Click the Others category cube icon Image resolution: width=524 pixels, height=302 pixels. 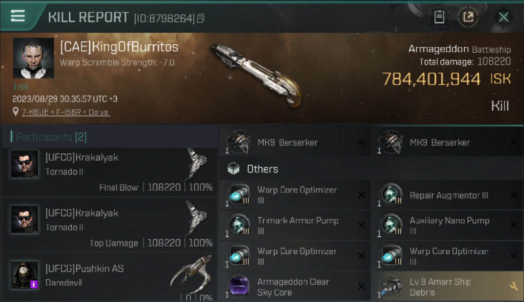click(233, 169)
